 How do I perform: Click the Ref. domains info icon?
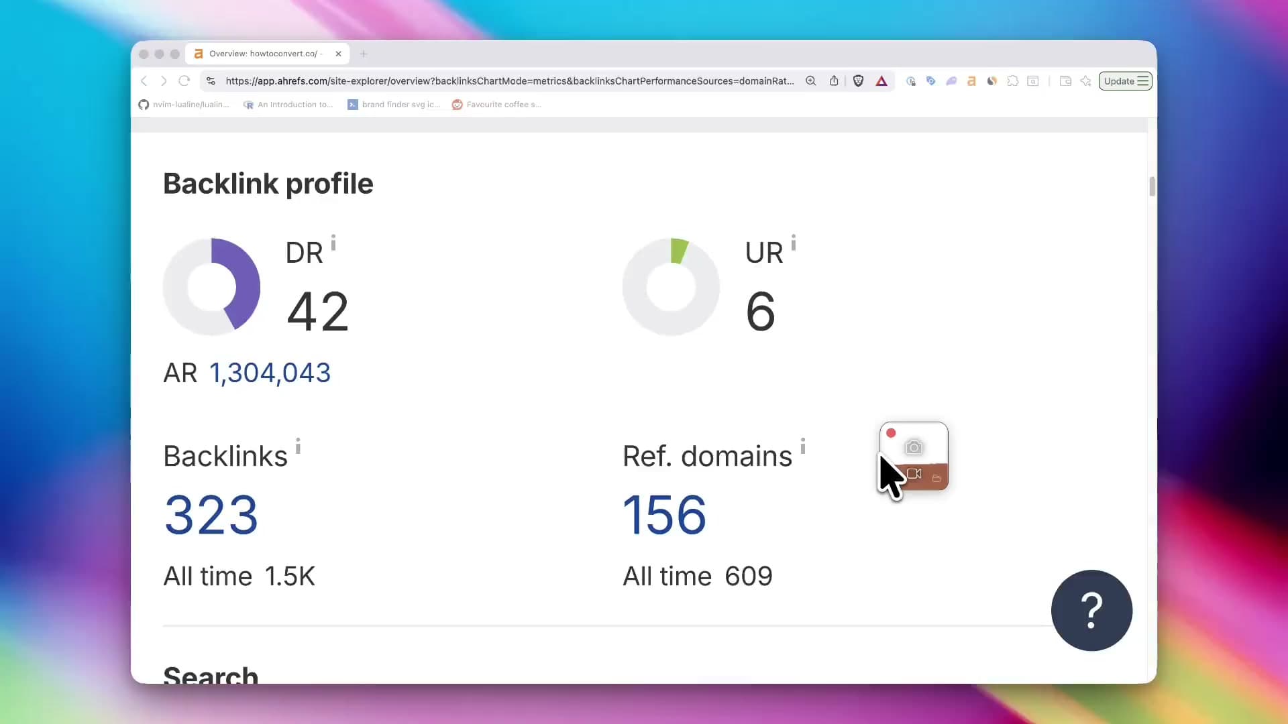point(803,446)
